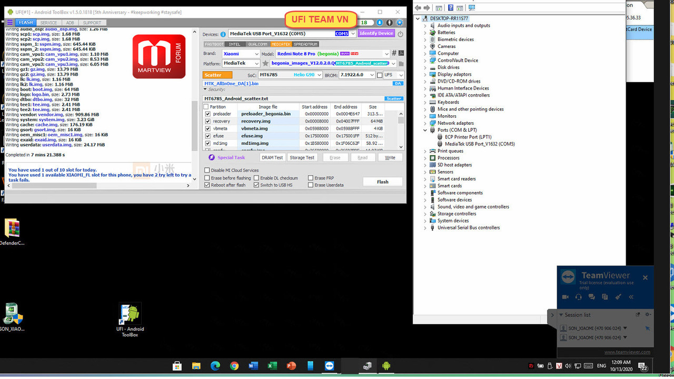
Task: Click TeamViewer whiteboard brush icon
Action: (618, 297)
